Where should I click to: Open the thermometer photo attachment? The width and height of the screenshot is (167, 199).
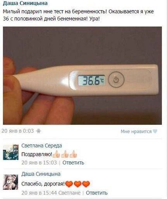[x=83, y=76]
